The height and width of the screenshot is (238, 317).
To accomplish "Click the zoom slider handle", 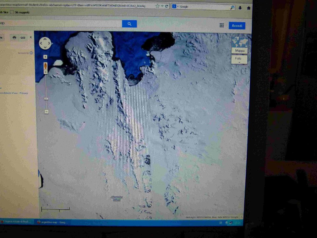I will tap(46, 99).
